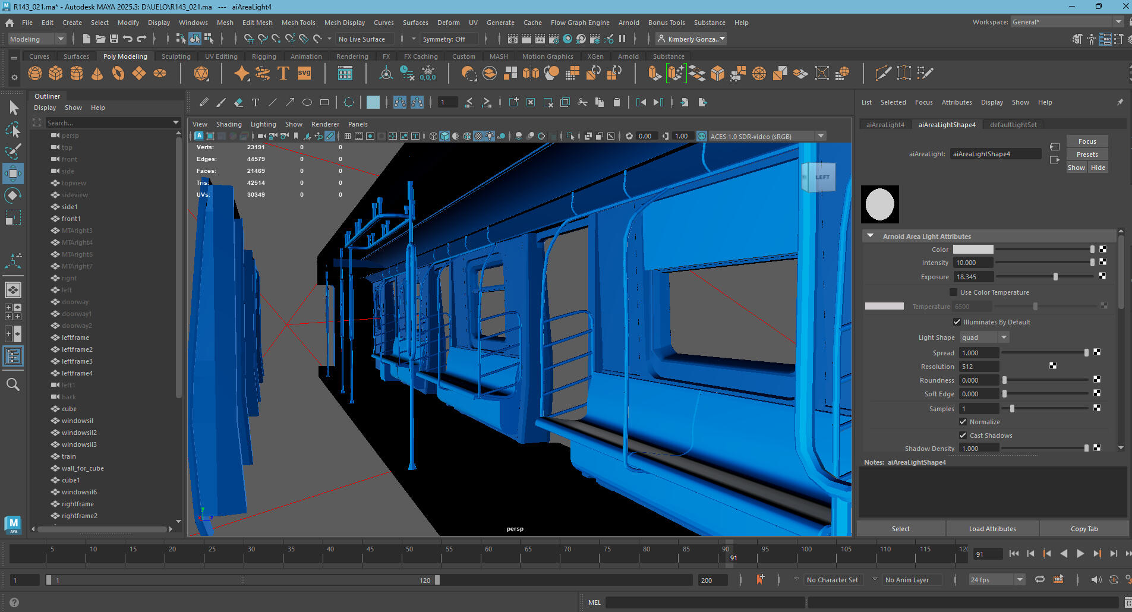Select the Type text tool shelf icon

pyautogui.click(x=283, y=73)
